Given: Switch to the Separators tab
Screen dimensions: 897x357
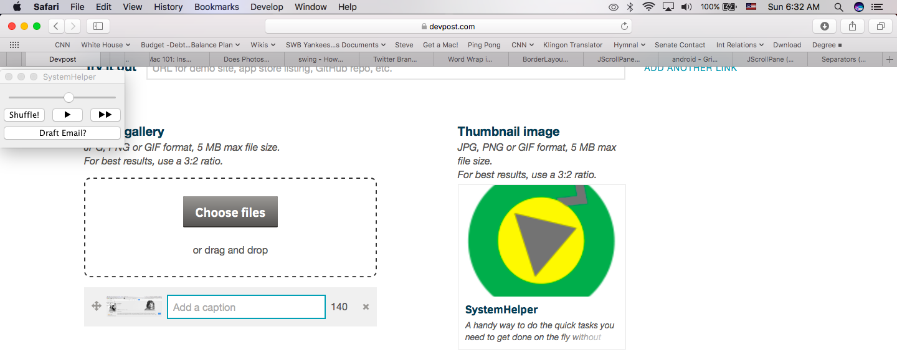Looking at the screenshot, I should (844, 59).
